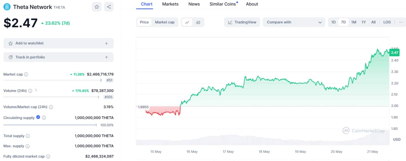This screenshot has width=406, height=161.
Task: Open Max. supply info icon
Action: [x=27, y=146]
